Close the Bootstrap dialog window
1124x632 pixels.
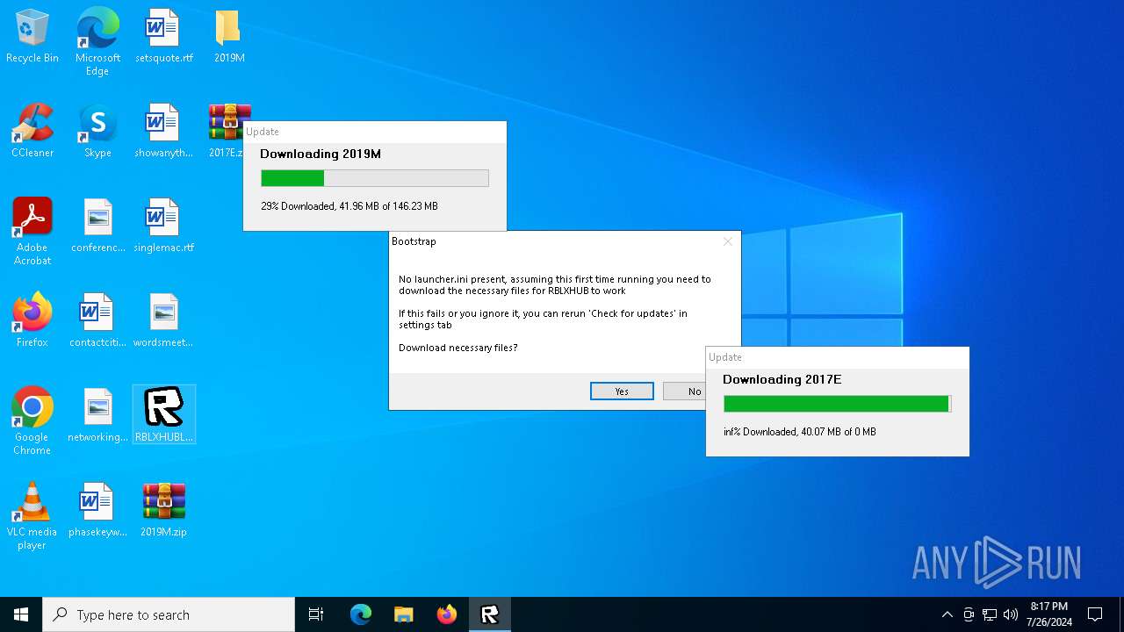[x=727, y=241]
